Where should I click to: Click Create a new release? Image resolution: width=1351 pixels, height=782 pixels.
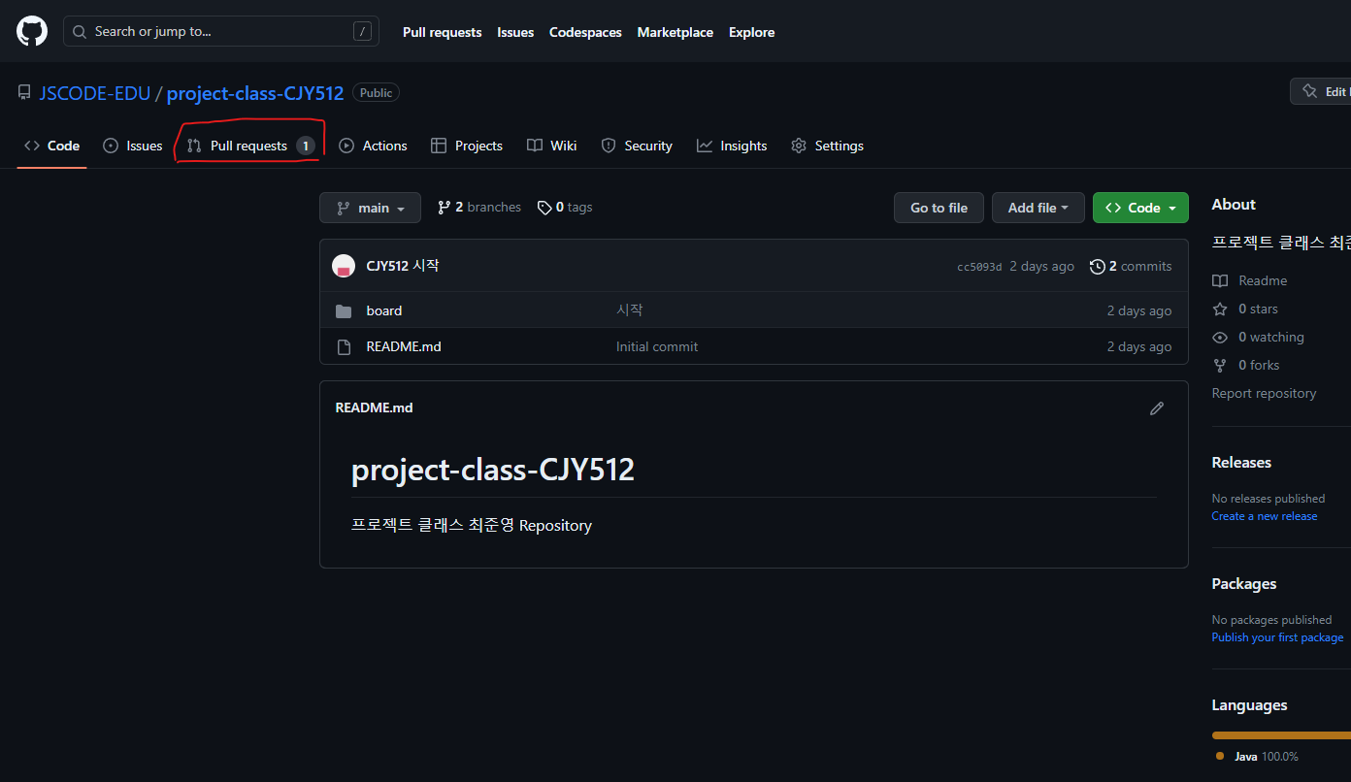[1265, 516]
